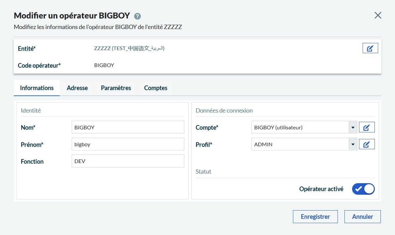
Task: Click the Fonction field containing DEV
Action: click(127, 161)
